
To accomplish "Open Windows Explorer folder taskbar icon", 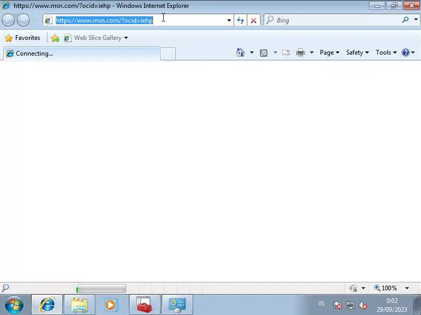I will (x=79, y=304).
